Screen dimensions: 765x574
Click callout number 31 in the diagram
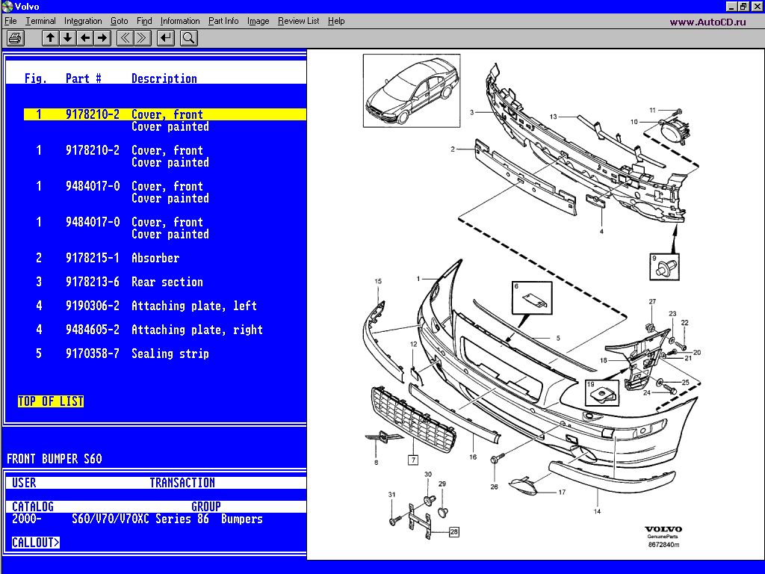(x=391, y=495)
